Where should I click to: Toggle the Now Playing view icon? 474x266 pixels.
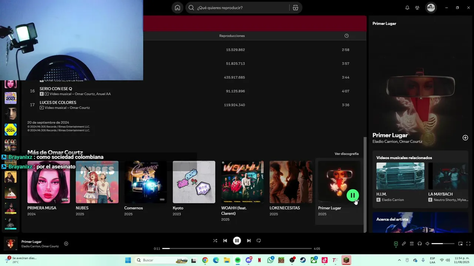[x=396, y=243]
